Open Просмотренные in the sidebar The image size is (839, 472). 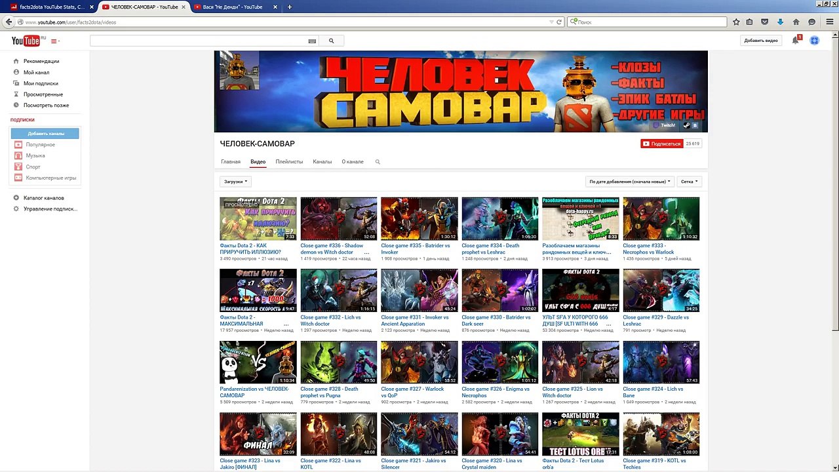[x=43, y=94]
